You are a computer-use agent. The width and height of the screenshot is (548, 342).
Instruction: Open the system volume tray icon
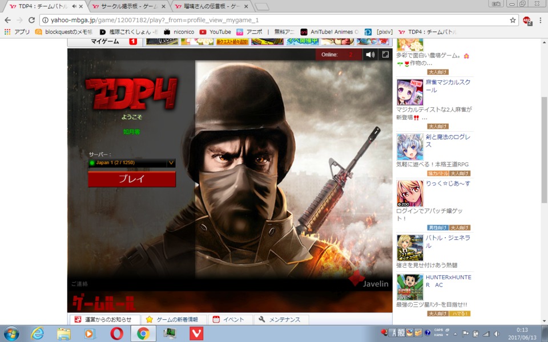pos(496,333)
